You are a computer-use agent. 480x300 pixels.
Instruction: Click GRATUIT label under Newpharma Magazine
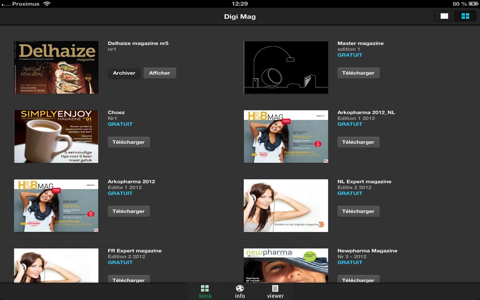350,262
